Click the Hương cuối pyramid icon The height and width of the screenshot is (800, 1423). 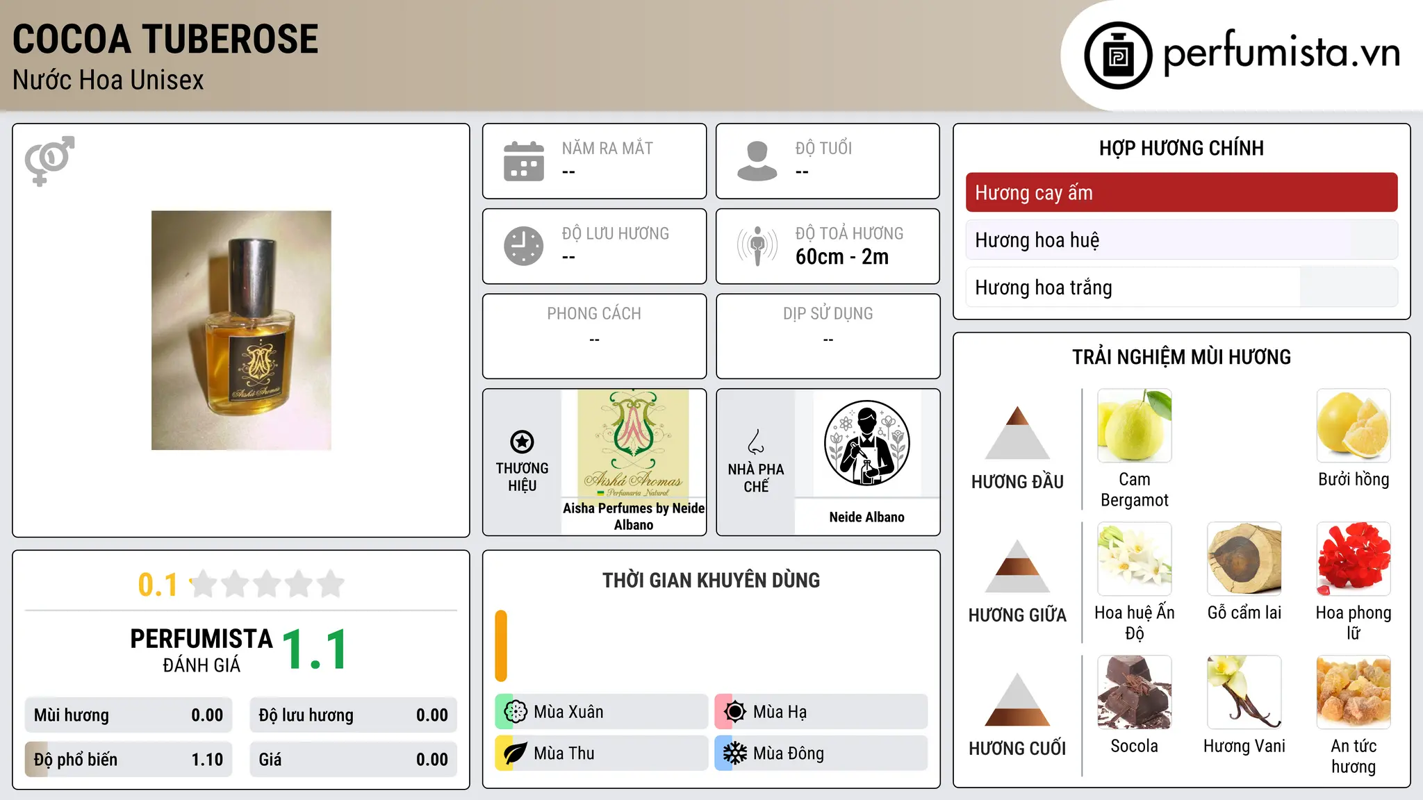(x=1017, y=699)
